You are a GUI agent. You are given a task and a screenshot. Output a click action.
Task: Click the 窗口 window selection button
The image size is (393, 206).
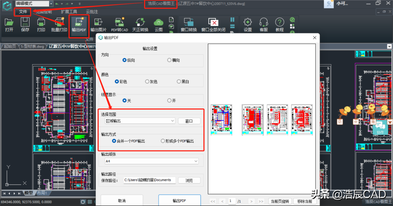click(189, 121)
